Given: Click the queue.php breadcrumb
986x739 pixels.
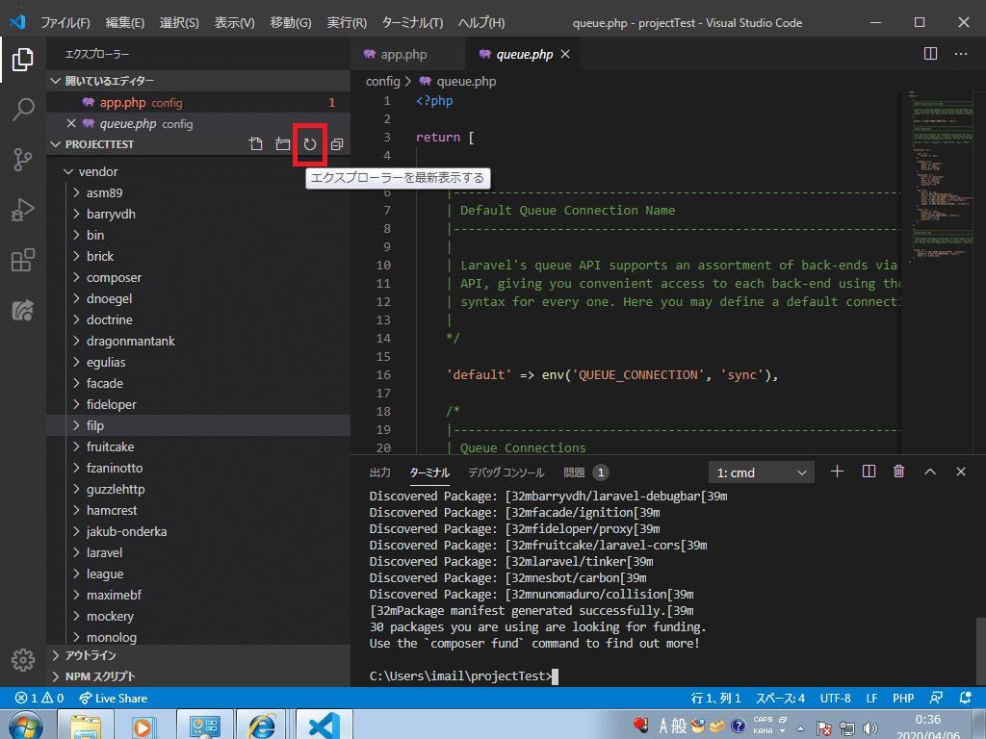Looking at the screenshot, I should point(457,81).
